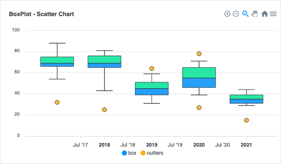Click the 2018 box plot upper quartile
This screenshot has width=281, height=164.
[104, 60]
